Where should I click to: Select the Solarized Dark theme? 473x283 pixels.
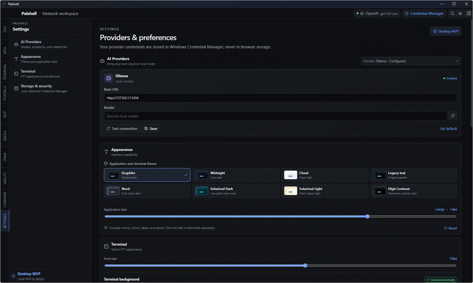(x=236, y=191)
